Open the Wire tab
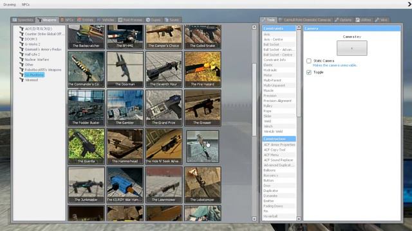The height and width of the screenshot is (231, 412). 382,20
